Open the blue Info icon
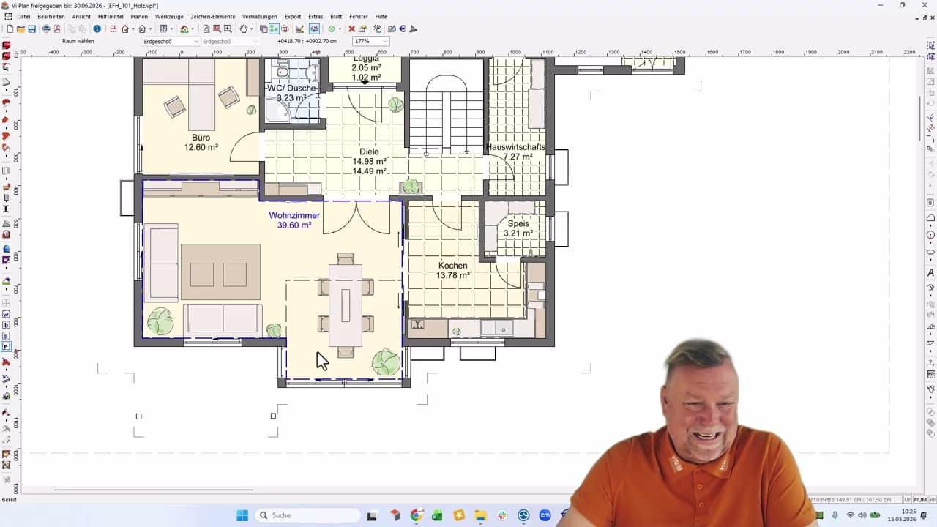The width and height of the screenshot is (937, 527). click(x=97, y=29)
